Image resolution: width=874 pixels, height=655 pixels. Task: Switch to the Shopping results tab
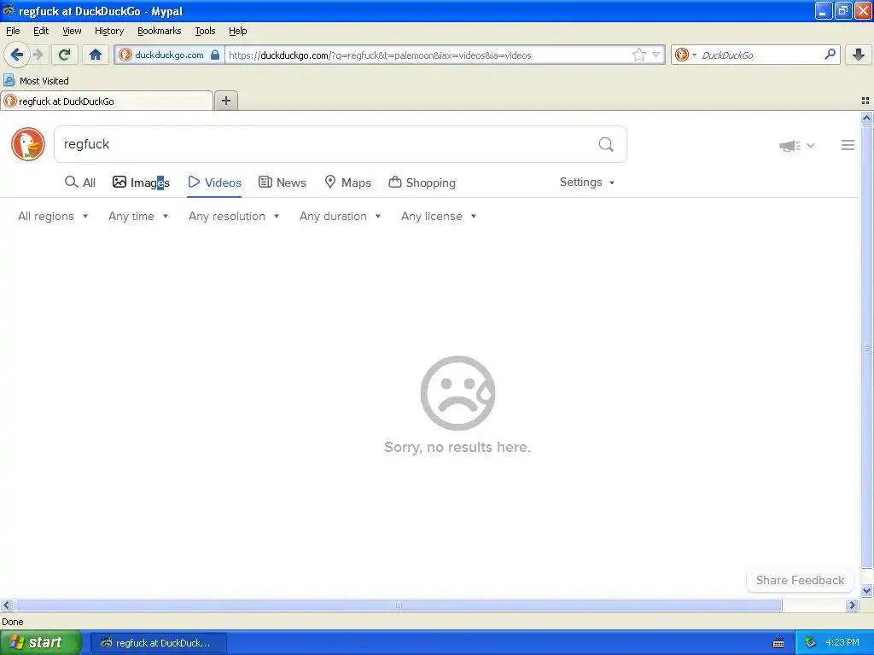[x=422, y=183]
